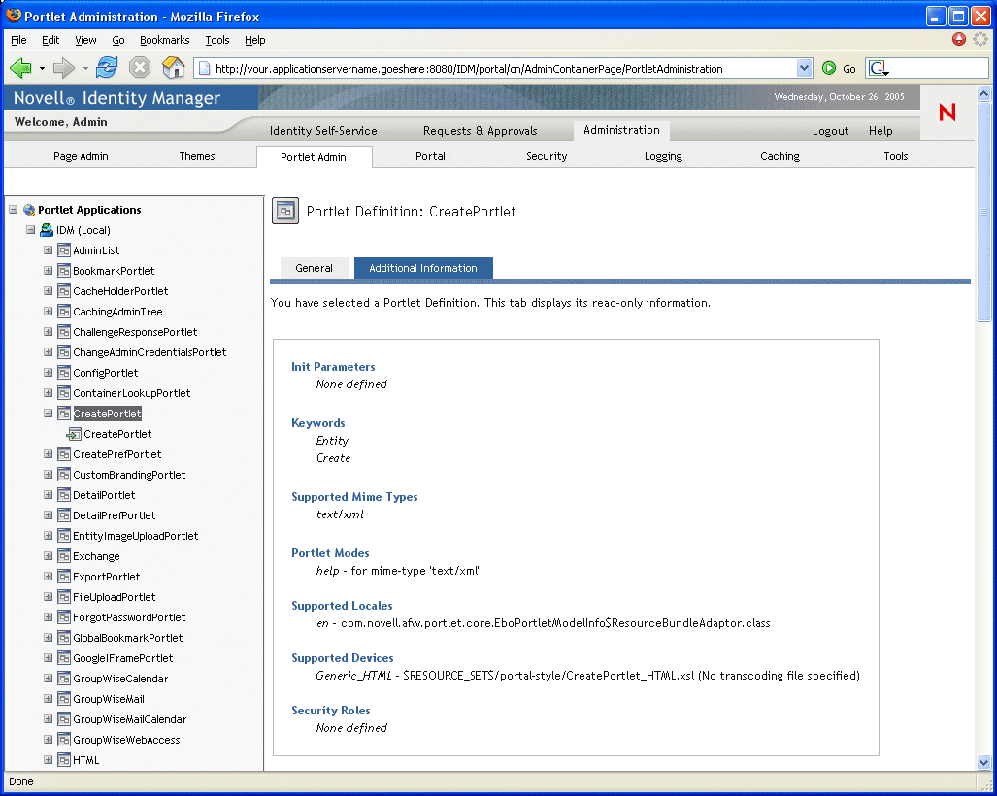The width and height of the screenshot is (997, 796).
Task: Go to the Home page icon
Action: coord(173,67)
